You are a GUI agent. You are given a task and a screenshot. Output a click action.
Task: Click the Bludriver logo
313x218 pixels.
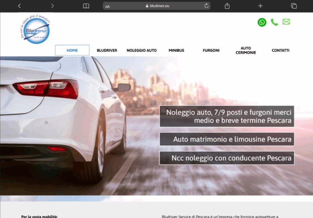[35, 30]
